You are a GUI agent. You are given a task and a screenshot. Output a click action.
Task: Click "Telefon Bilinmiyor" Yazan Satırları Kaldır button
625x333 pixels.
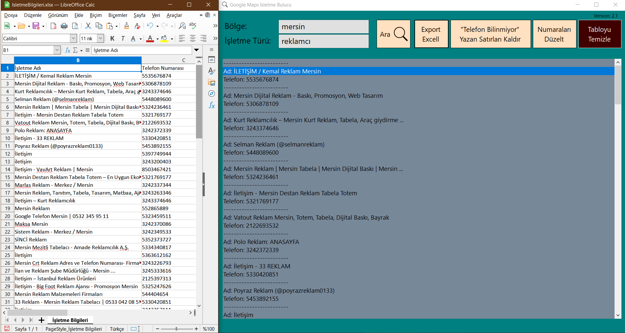click(490, 34)
